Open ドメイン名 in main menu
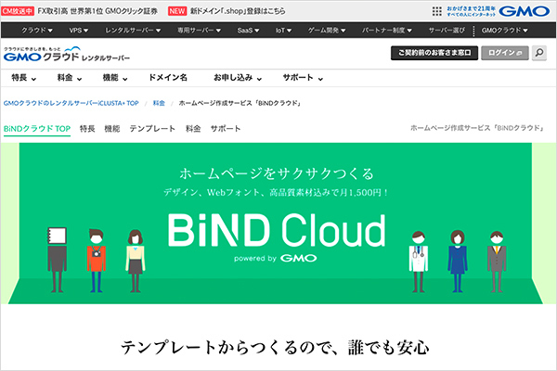557x371 pixels. 168,77
